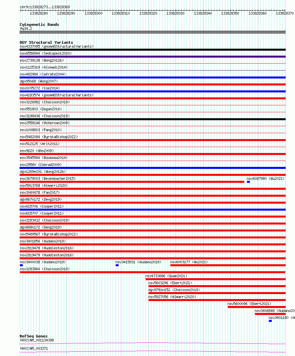Click nsv4183574 gnomADStructuralVariants label
Viewport: 295px width, 356px height.
[x=57, y=95]
